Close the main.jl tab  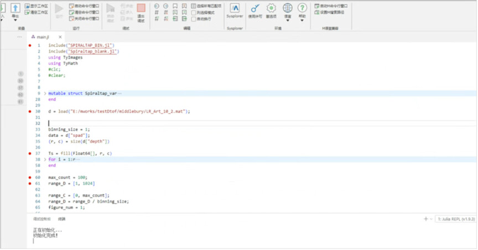point(60,37)
